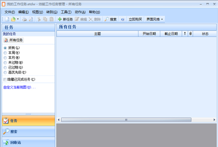
Task: Select the 已过期 radio option
Action: 5,68
